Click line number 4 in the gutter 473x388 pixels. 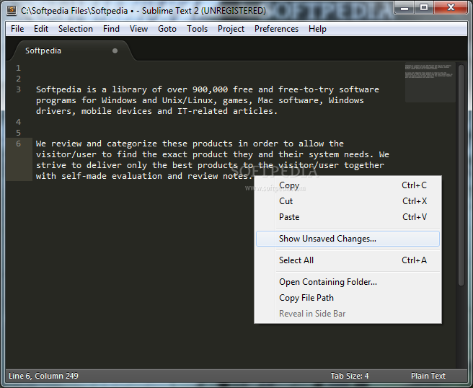(19, 122)
